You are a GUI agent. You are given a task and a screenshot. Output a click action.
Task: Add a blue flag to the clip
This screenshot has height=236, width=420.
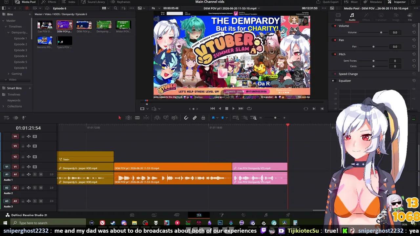coord(213,118)
